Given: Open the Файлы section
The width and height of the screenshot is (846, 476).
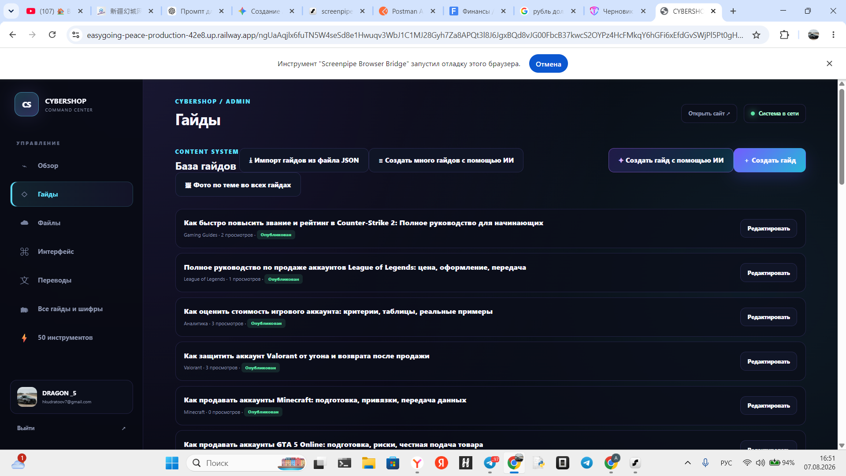Looking at the screenshot, I should coord(72,223).
